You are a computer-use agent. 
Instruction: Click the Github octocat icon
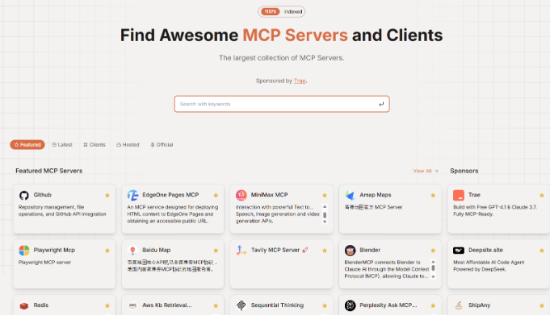24,195
